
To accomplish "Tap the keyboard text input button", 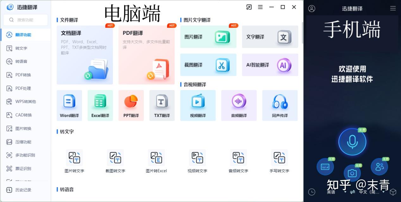I will click(x=325, y=167).
